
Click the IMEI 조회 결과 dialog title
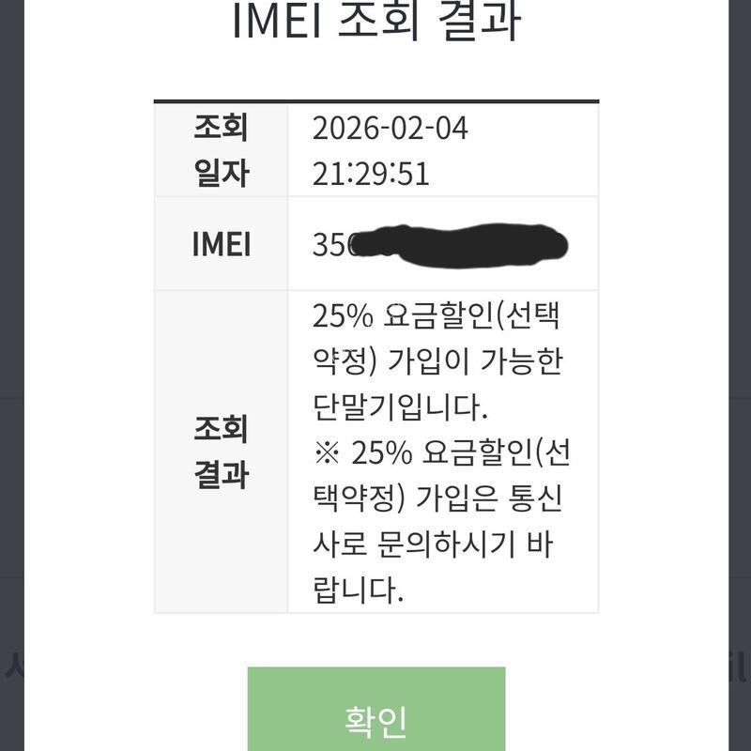point(375,23)
